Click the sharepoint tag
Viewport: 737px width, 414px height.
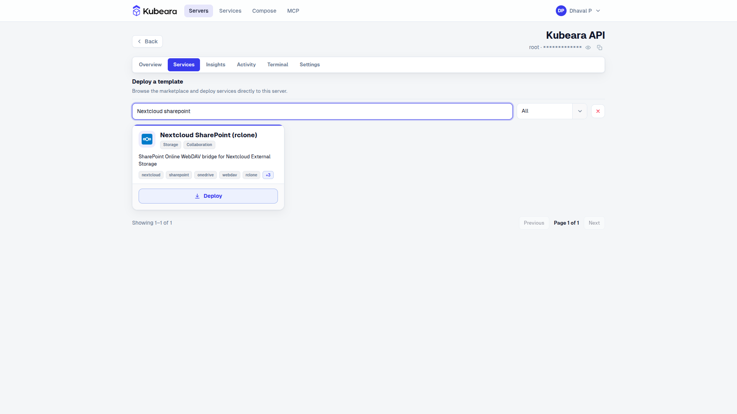[x=179, y=175]
